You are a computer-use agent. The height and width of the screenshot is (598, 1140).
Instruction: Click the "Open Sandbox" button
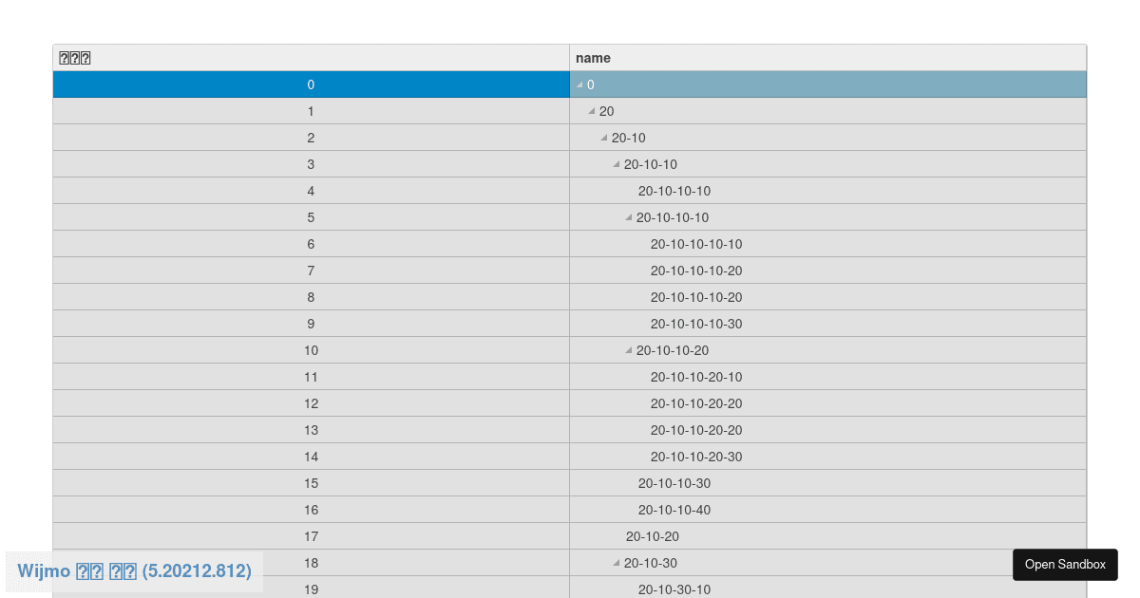point(1065,564)
